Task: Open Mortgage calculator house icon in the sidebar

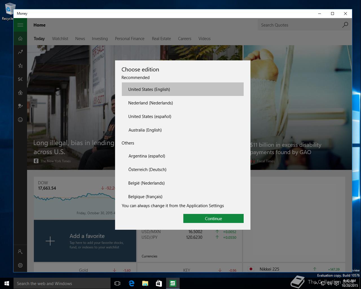Action: coord(20,93)
